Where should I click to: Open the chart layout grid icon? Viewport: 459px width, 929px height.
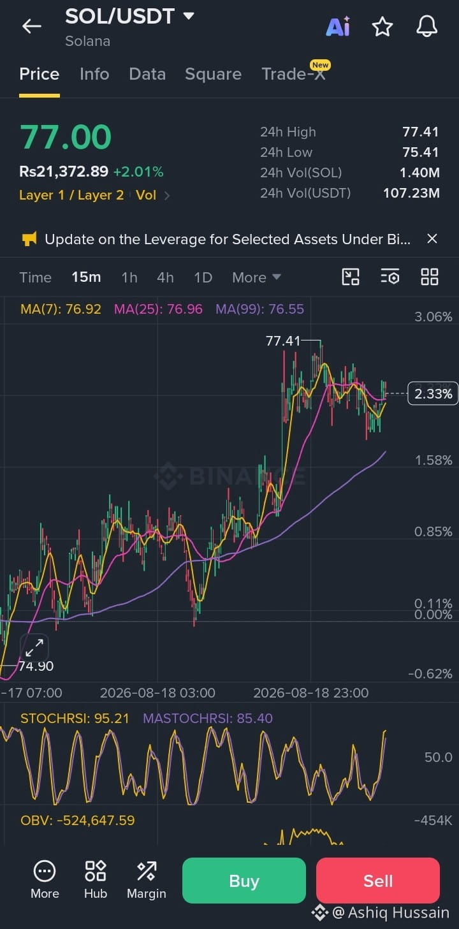tap(430, 277)
